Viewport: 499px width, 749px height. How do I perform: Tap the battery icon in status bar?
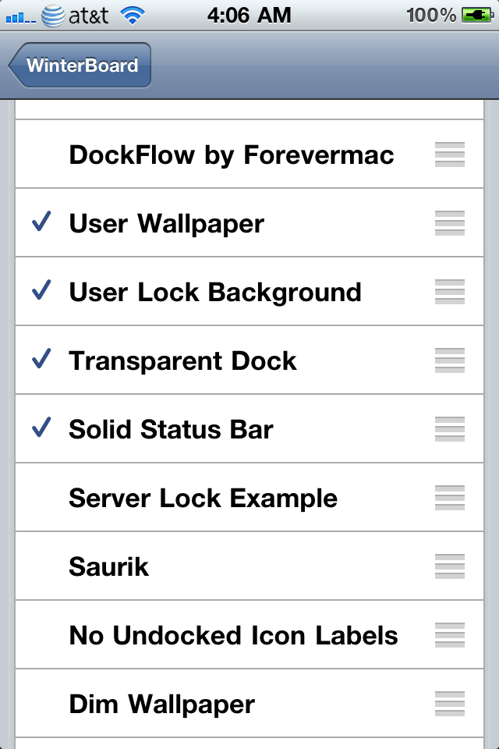click(477, 16)
